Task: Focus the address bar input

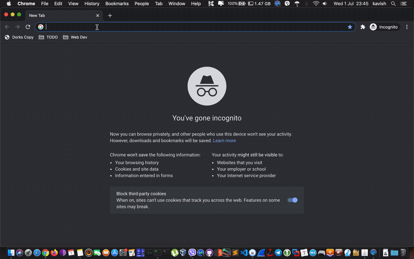Action: pos(193,27)
